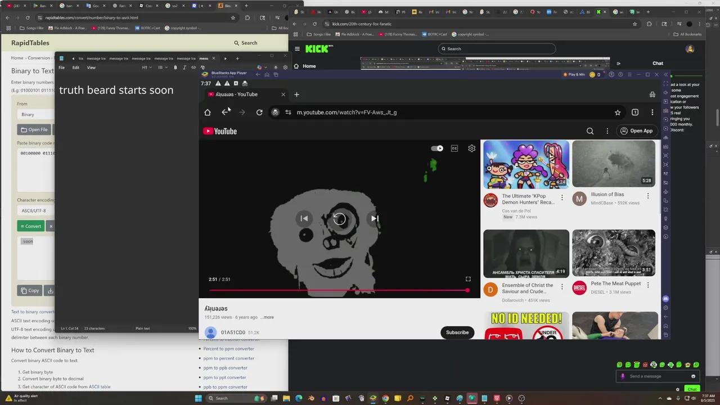Expand the list style dropdown in Notepad
720x405 pixels.
(162, 67)
